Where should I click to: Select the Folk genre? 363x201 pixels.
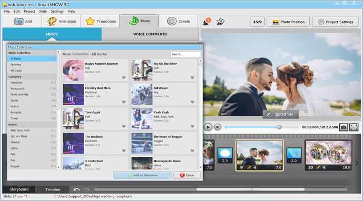32,154
